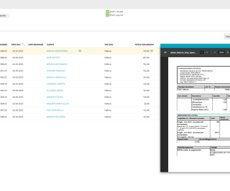This screenshot has width=230, height=191.
Task: Click the date 02-05-2025 in the Gori Matteo row
Action: (x=18, y=57)
